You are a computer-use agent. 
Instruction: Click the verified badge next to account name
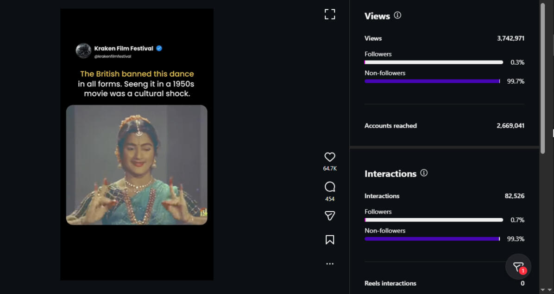click(x=159, y=48)
